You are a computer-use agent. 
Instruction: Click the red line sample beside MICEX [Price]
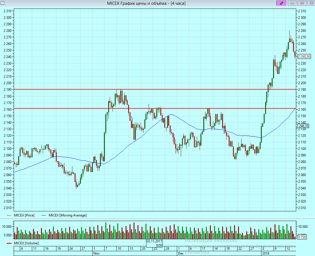point(9,216)
